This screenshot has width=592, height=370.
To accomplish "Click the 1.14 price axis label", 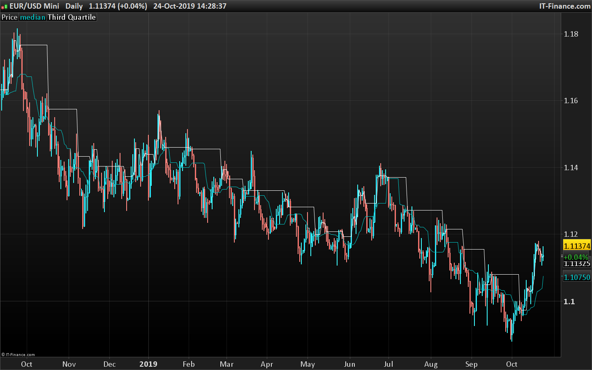I will 571,168.
